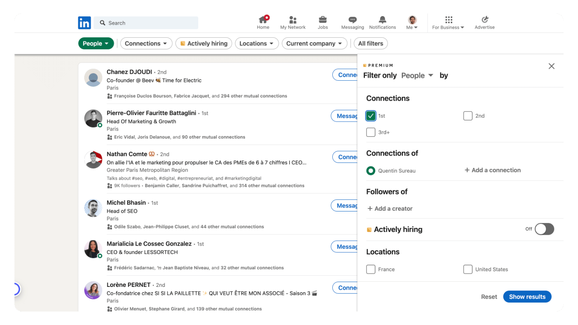
Task: Click Add a connection link
Action: [493, 170]
